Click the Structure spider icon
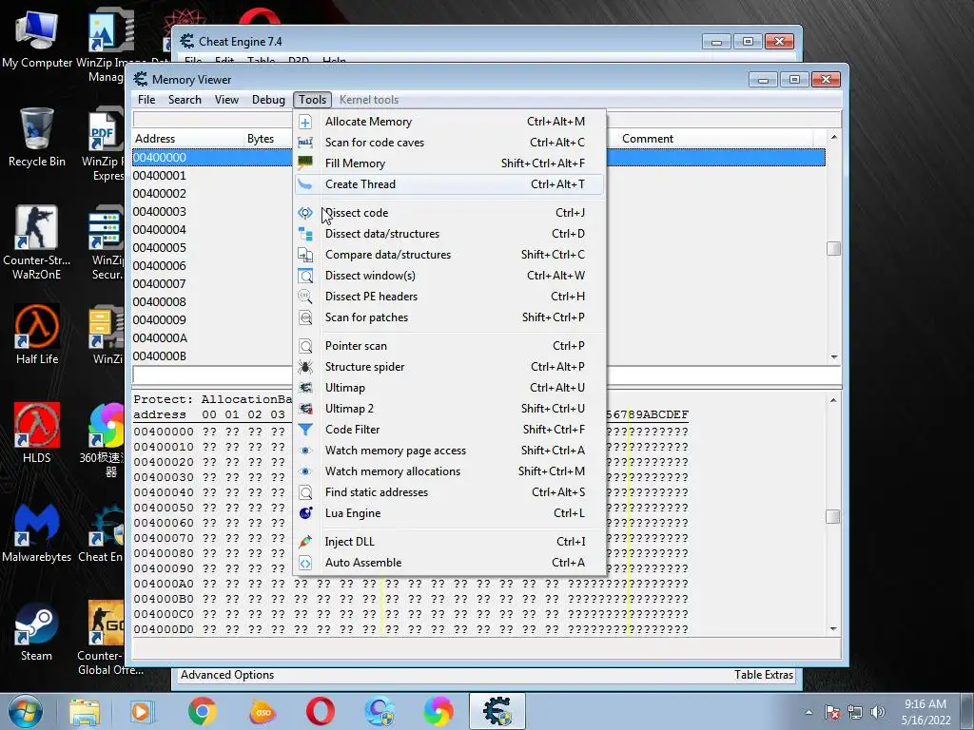The width and height of the screenshot is (974, 730). coord(305,367)
